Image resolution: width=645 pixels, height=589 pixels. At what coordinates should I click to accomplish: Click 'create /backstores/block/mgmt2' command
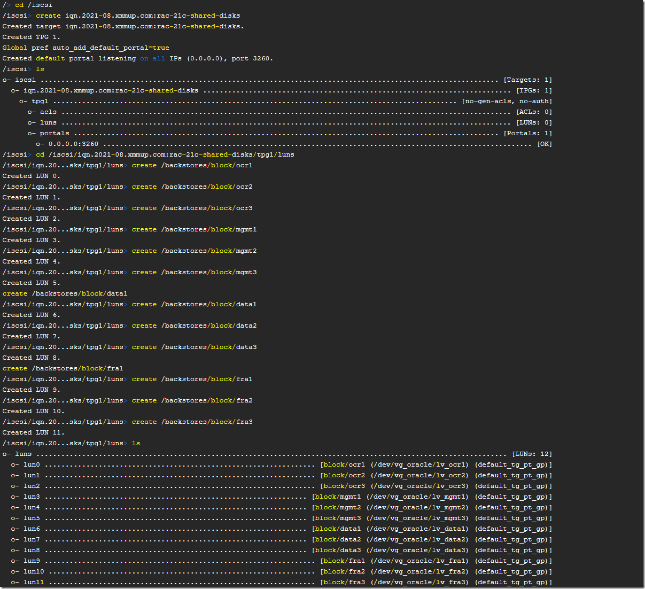194,251
